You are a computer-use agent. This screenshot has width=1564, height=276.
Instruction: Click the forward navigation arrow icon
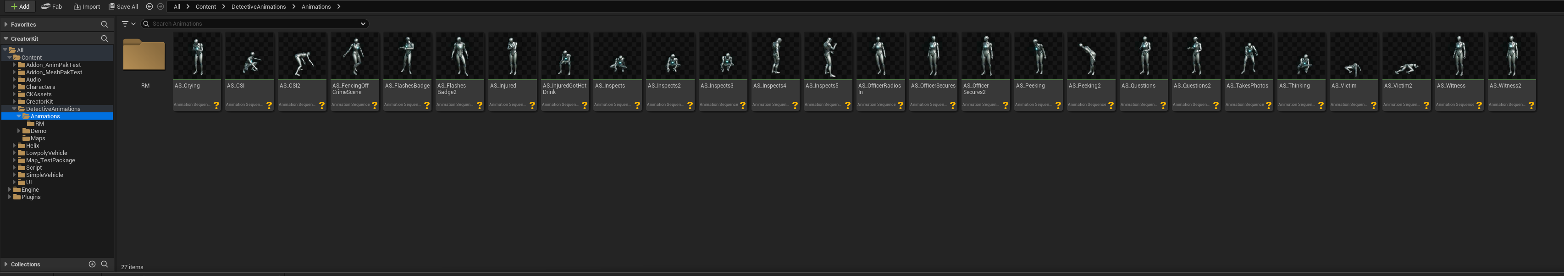click(x=160, y=7)
